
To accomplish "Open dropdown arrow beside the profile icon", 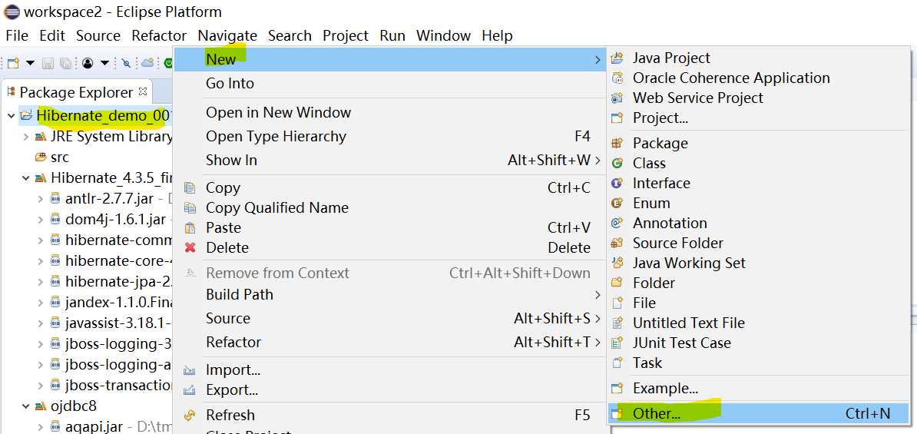I will 104,62.
